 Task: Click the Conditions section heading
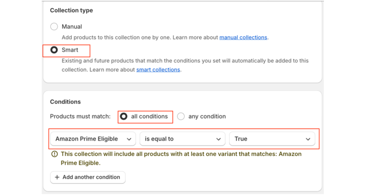tap(65, 102)
